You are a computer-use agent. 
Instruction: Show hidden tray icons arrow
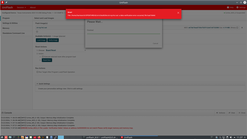tap(234, 137)
